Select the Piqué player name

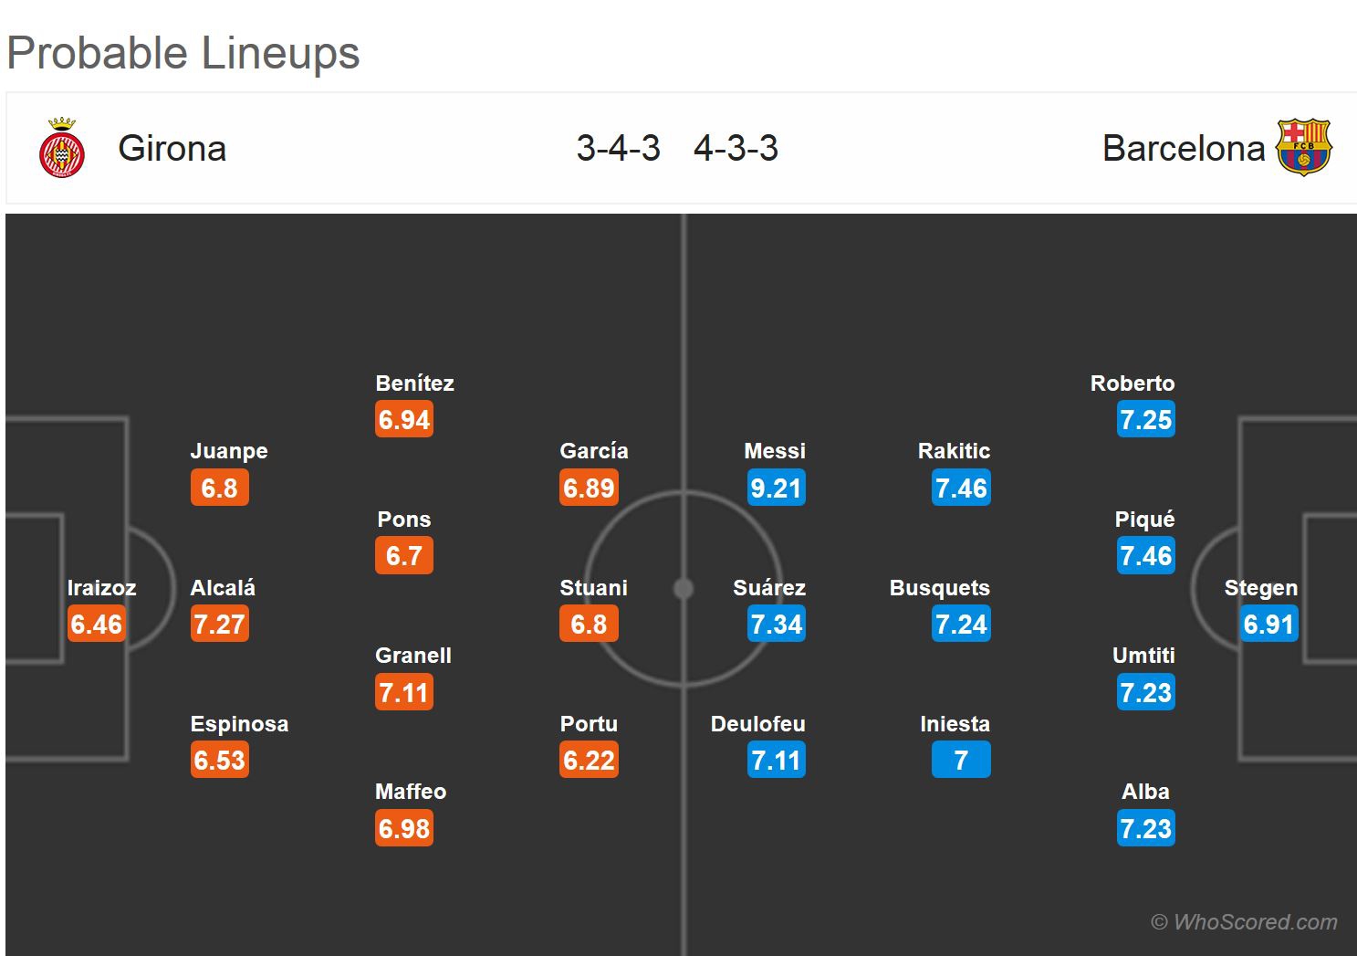pos(1144,520)
